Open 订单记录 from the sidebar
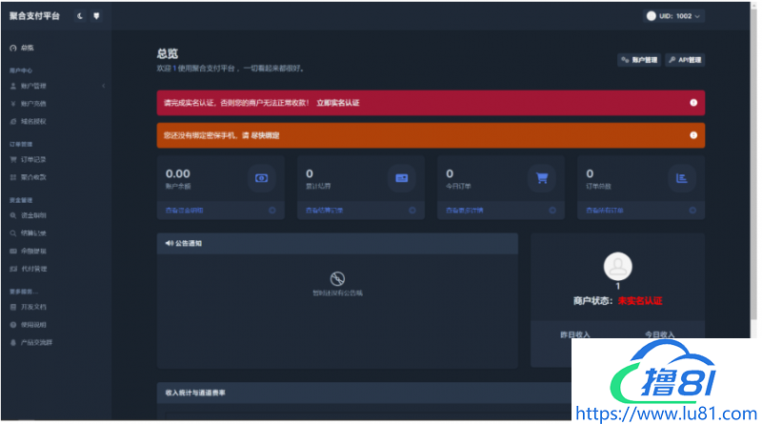Viewport: 762px width, 424px height. click(x=32, y=159)
